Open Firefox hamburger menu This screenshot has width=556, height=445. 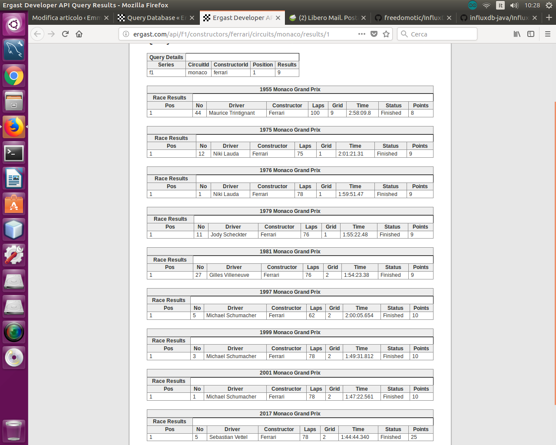coord(548,34)
